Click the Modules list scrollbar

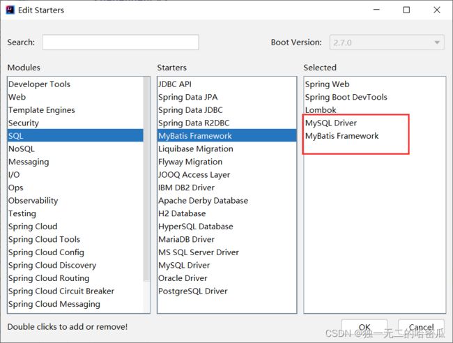tap(146, 181)
